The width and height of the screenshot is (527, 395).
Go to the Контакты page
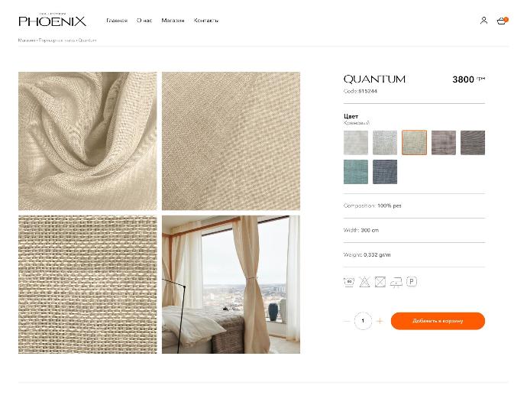point(206,21)
